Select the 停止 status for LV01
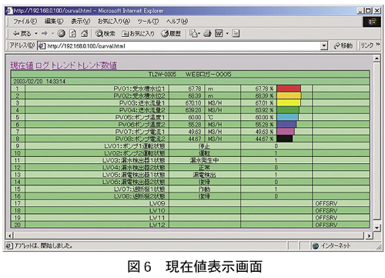 [x=204, y=146]
